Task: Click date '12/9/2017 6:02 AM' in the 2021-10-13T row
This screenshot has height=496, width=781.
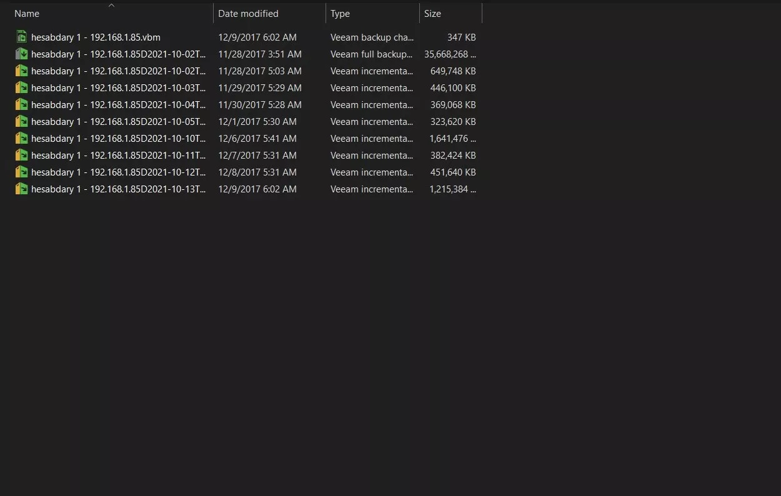Action: coord(257,189)
